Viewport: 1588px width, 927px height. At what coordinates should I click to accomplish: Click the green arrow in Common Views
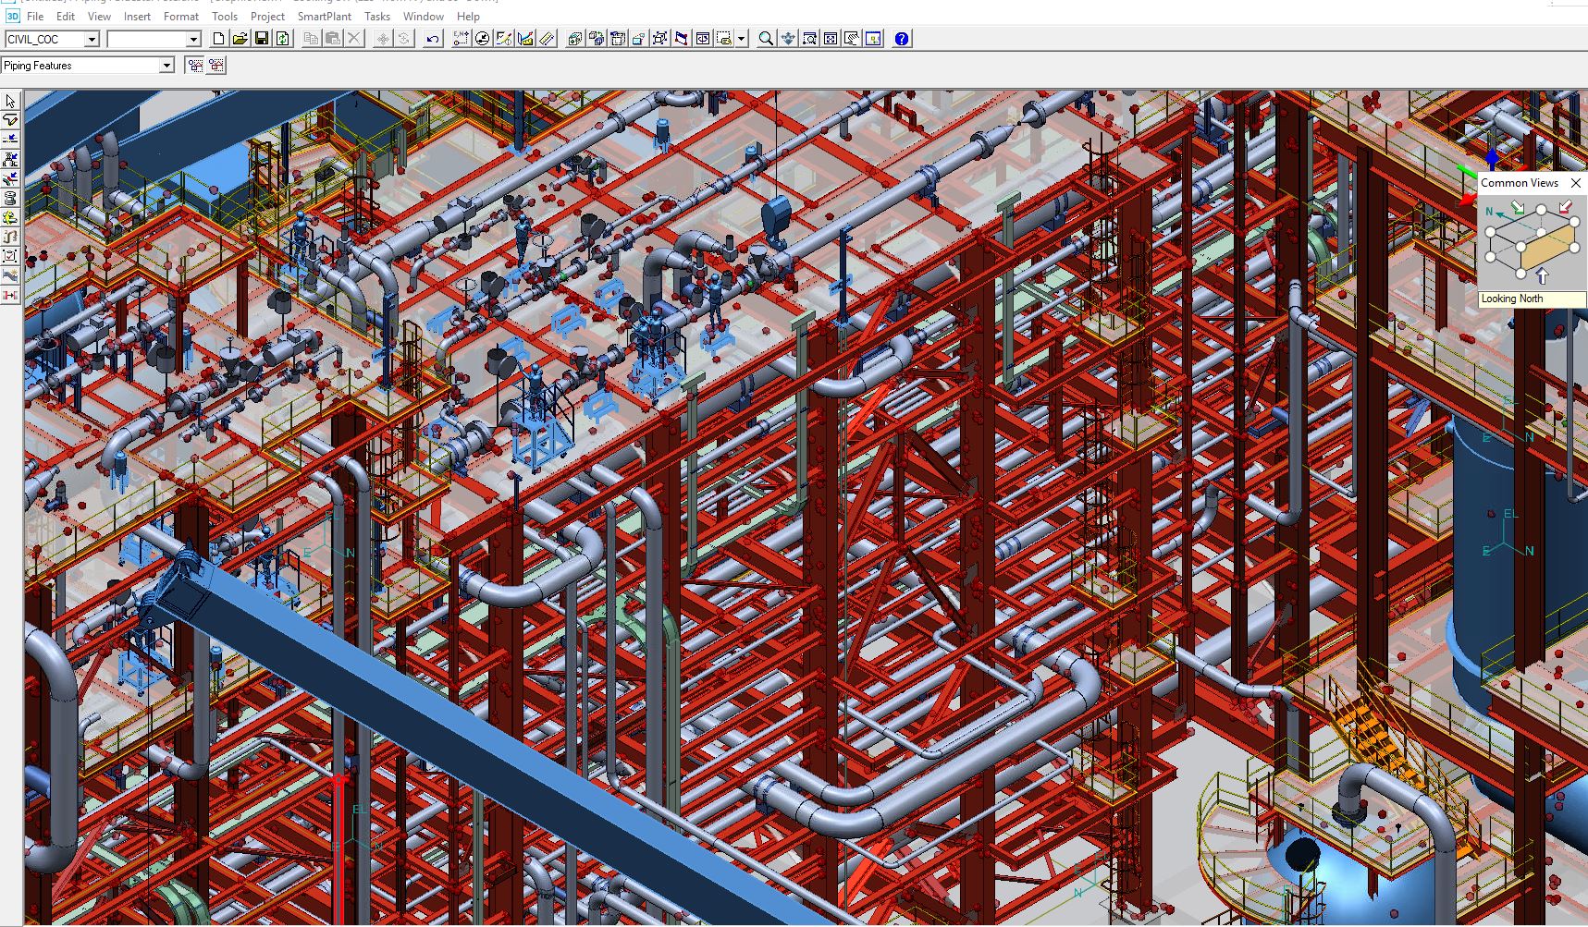tap(1517, 207)
